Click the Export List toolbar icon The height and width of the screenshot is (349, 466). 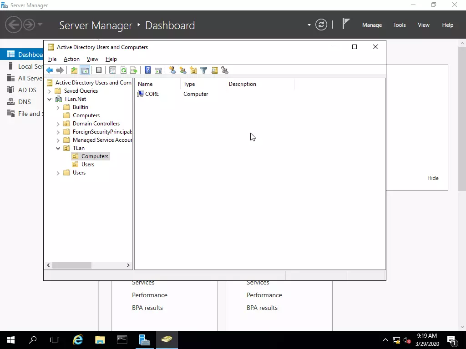[x=134, y=70]
